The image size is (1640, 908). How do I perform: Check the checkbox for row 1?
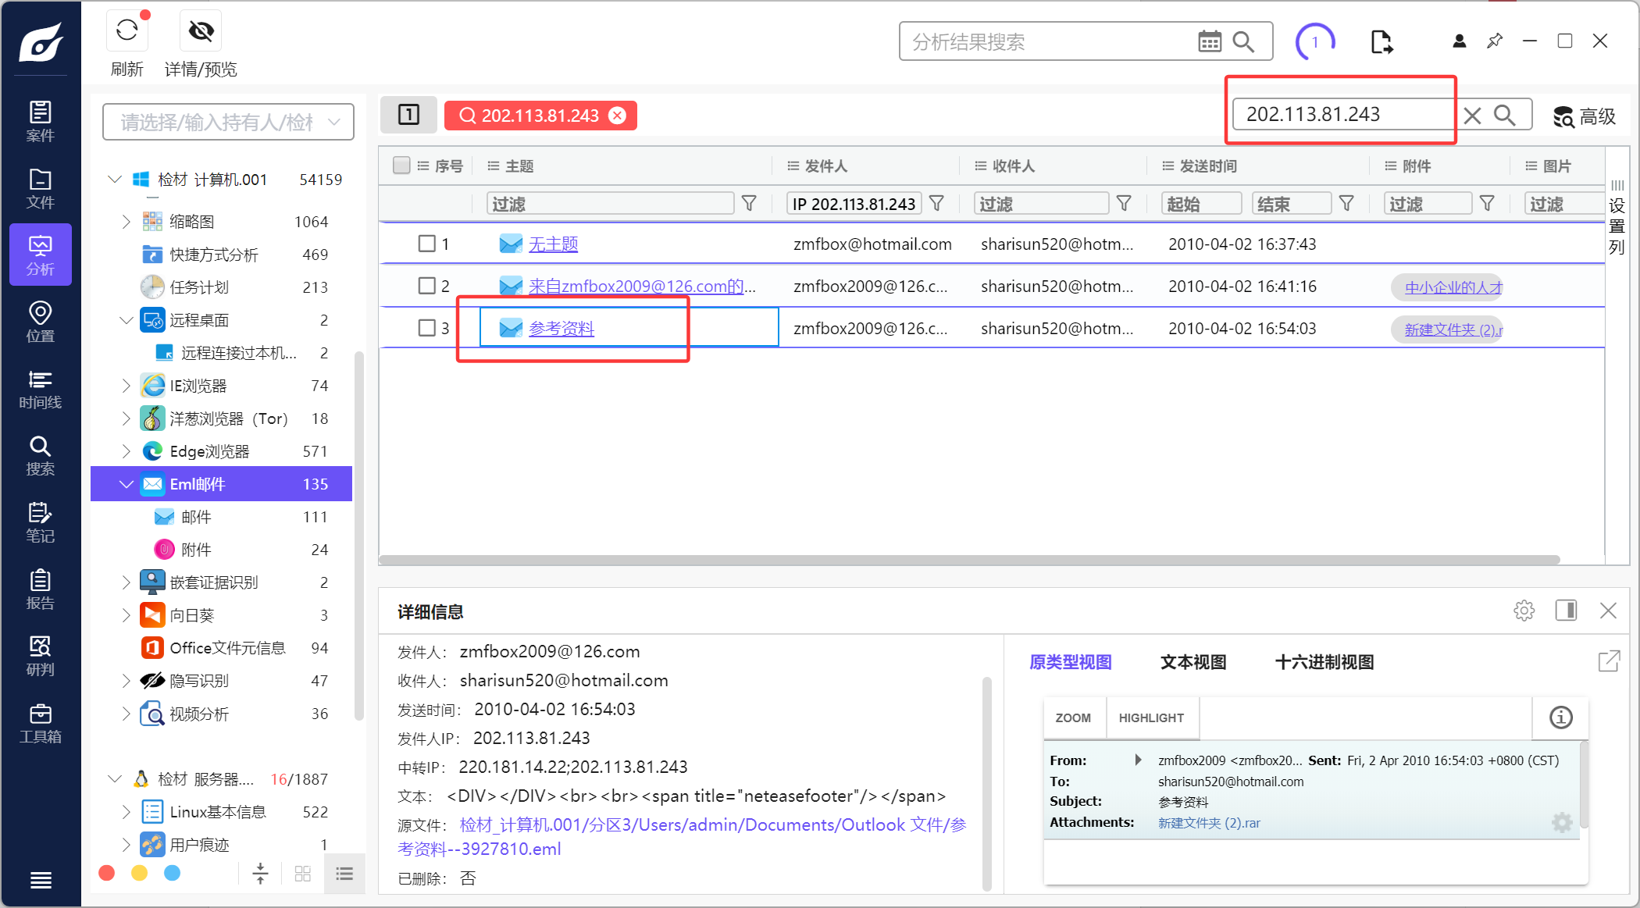coord(426,244)
